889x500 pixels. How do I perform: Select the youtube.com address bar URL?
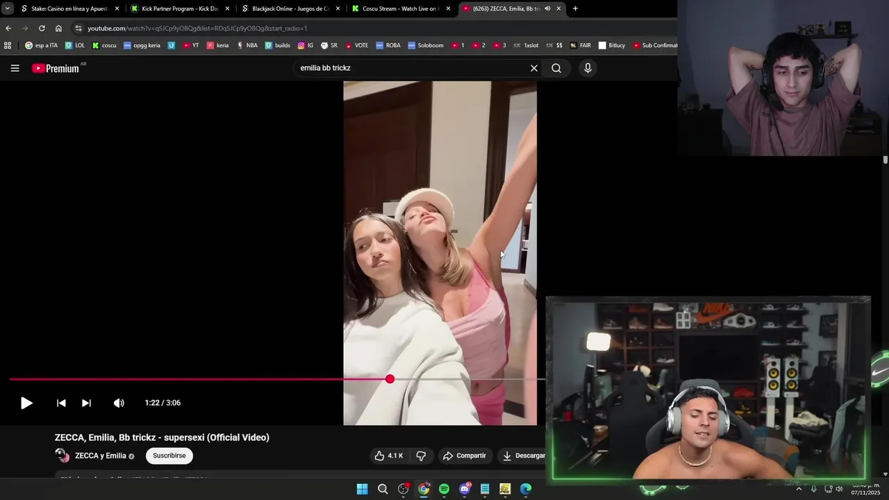pos(197,28)
